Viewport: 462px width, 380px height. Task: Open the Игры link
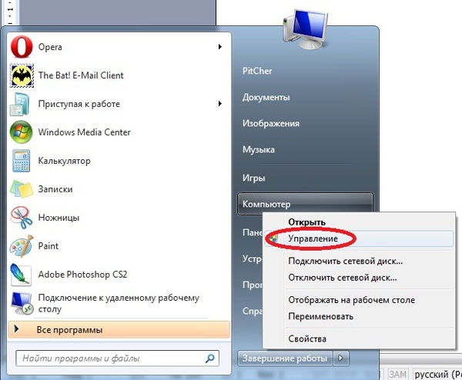pos(253,178)
